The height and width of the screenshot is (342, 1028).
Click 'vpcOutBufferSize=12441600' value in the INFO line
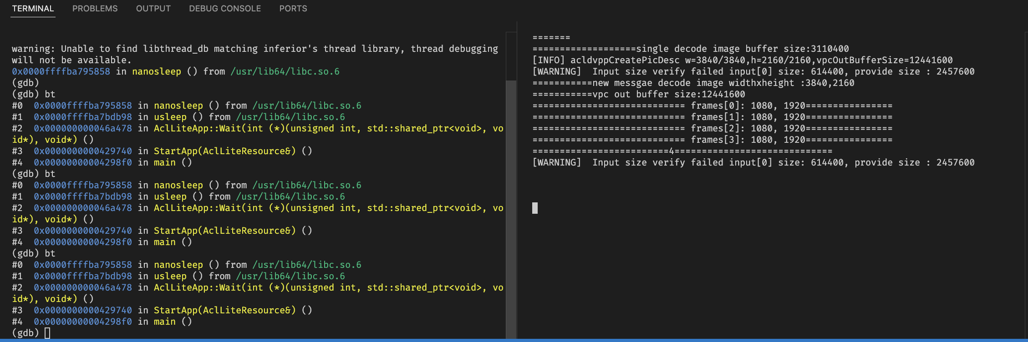click(885, 60)
